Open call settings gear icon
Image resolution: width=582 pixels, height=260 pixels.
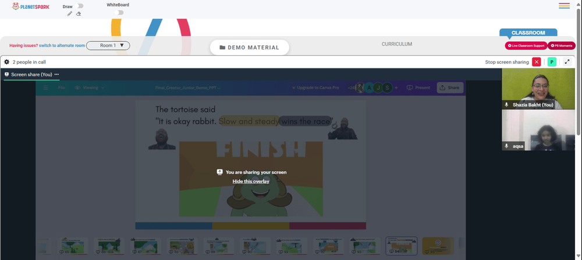(x=6, y=62)
